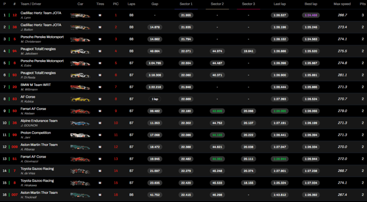
Task: Click best lap 1:27.238 for de Vries
Action: click(x=311, y=171)
